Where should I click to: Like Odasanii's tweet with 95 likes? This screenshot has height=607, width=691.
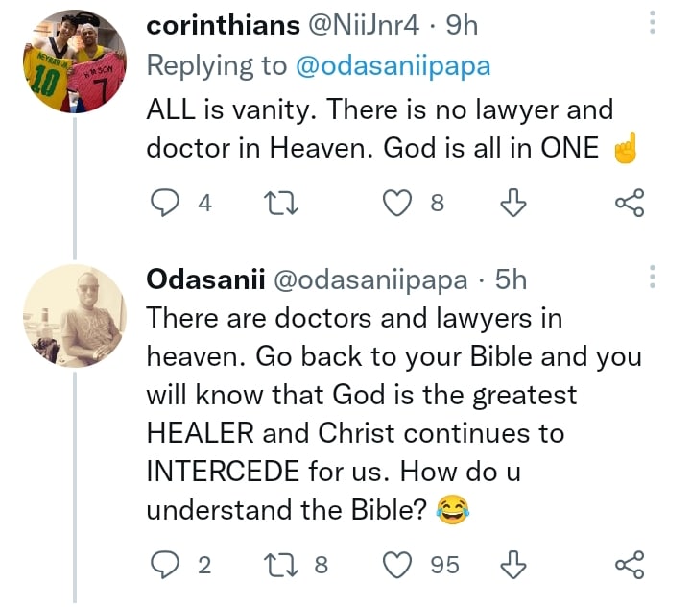tap(398, 565)
